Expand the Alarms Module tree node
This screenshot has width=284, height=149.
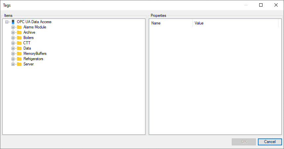13,27
